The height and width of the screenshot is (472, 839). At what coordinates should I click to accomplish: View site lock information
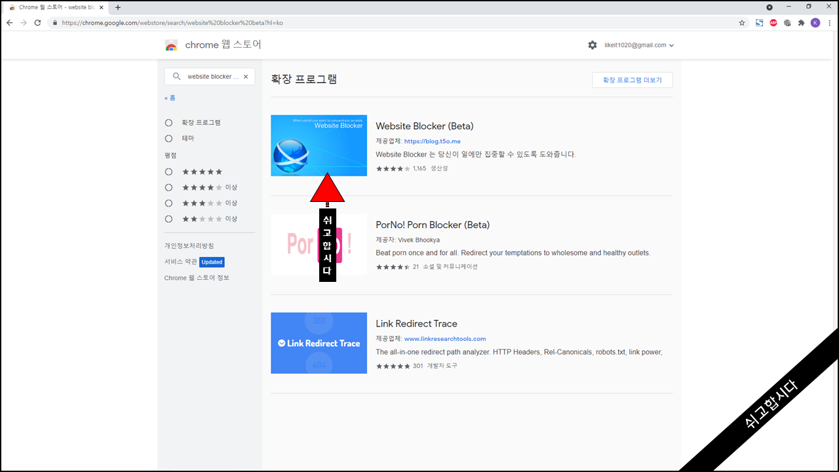pyautogui.click(x=55, y=22)
